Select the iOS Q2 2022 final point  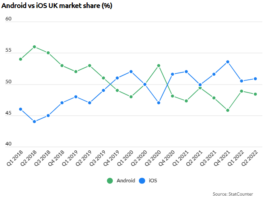click(256, 79)
